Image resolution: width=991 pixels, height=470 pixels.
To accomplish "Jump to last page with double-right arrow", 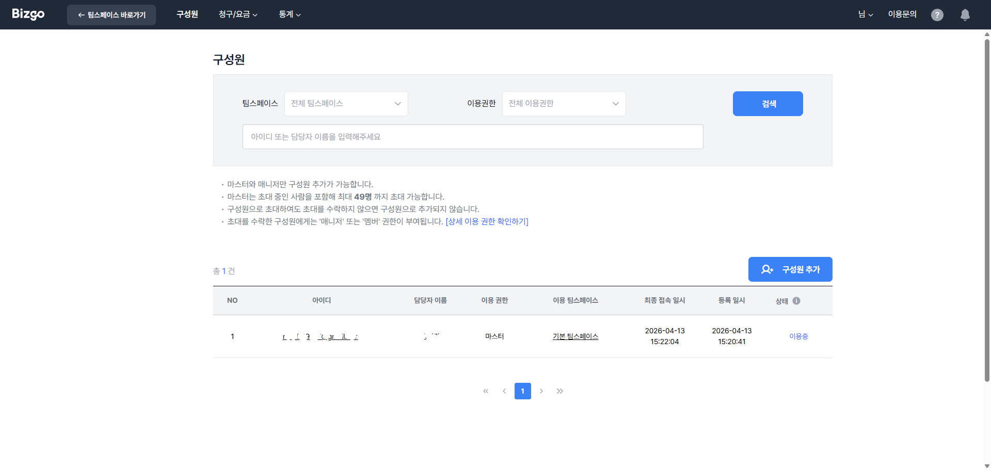I will point(560,391).
